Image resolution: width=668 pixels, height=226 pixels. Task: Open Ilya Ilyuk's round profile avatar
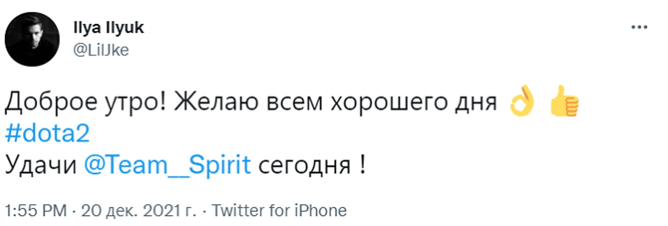(x=32, y=39)
